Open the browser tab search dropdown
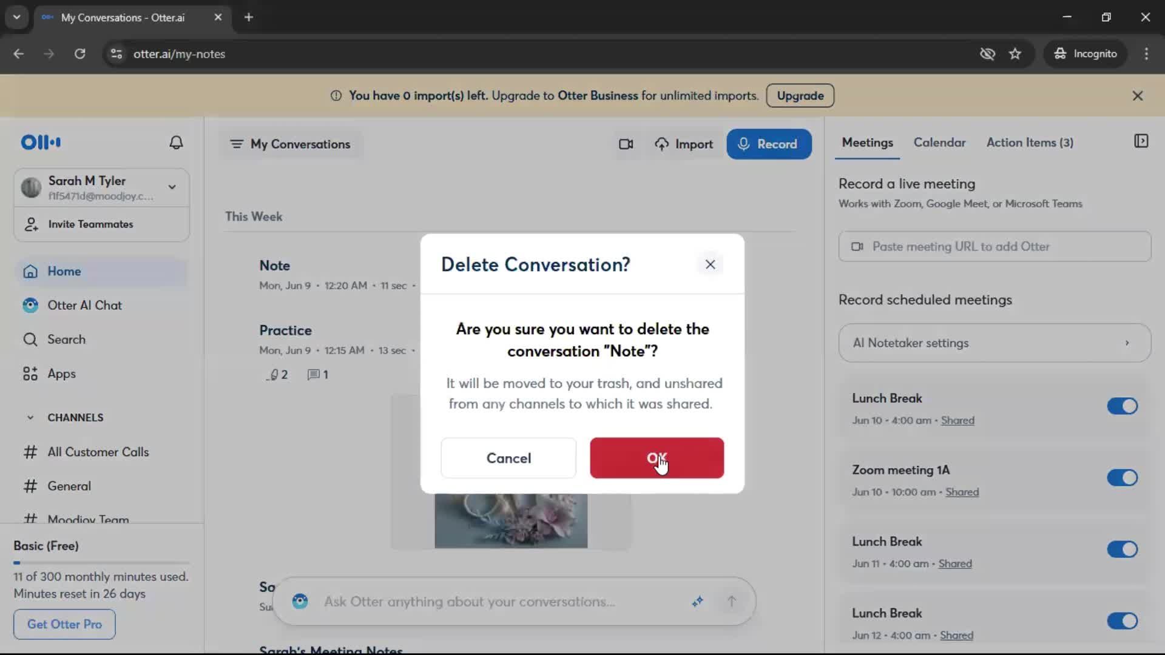The width and height of the screenshot is (1165, 655). point(17,18)
